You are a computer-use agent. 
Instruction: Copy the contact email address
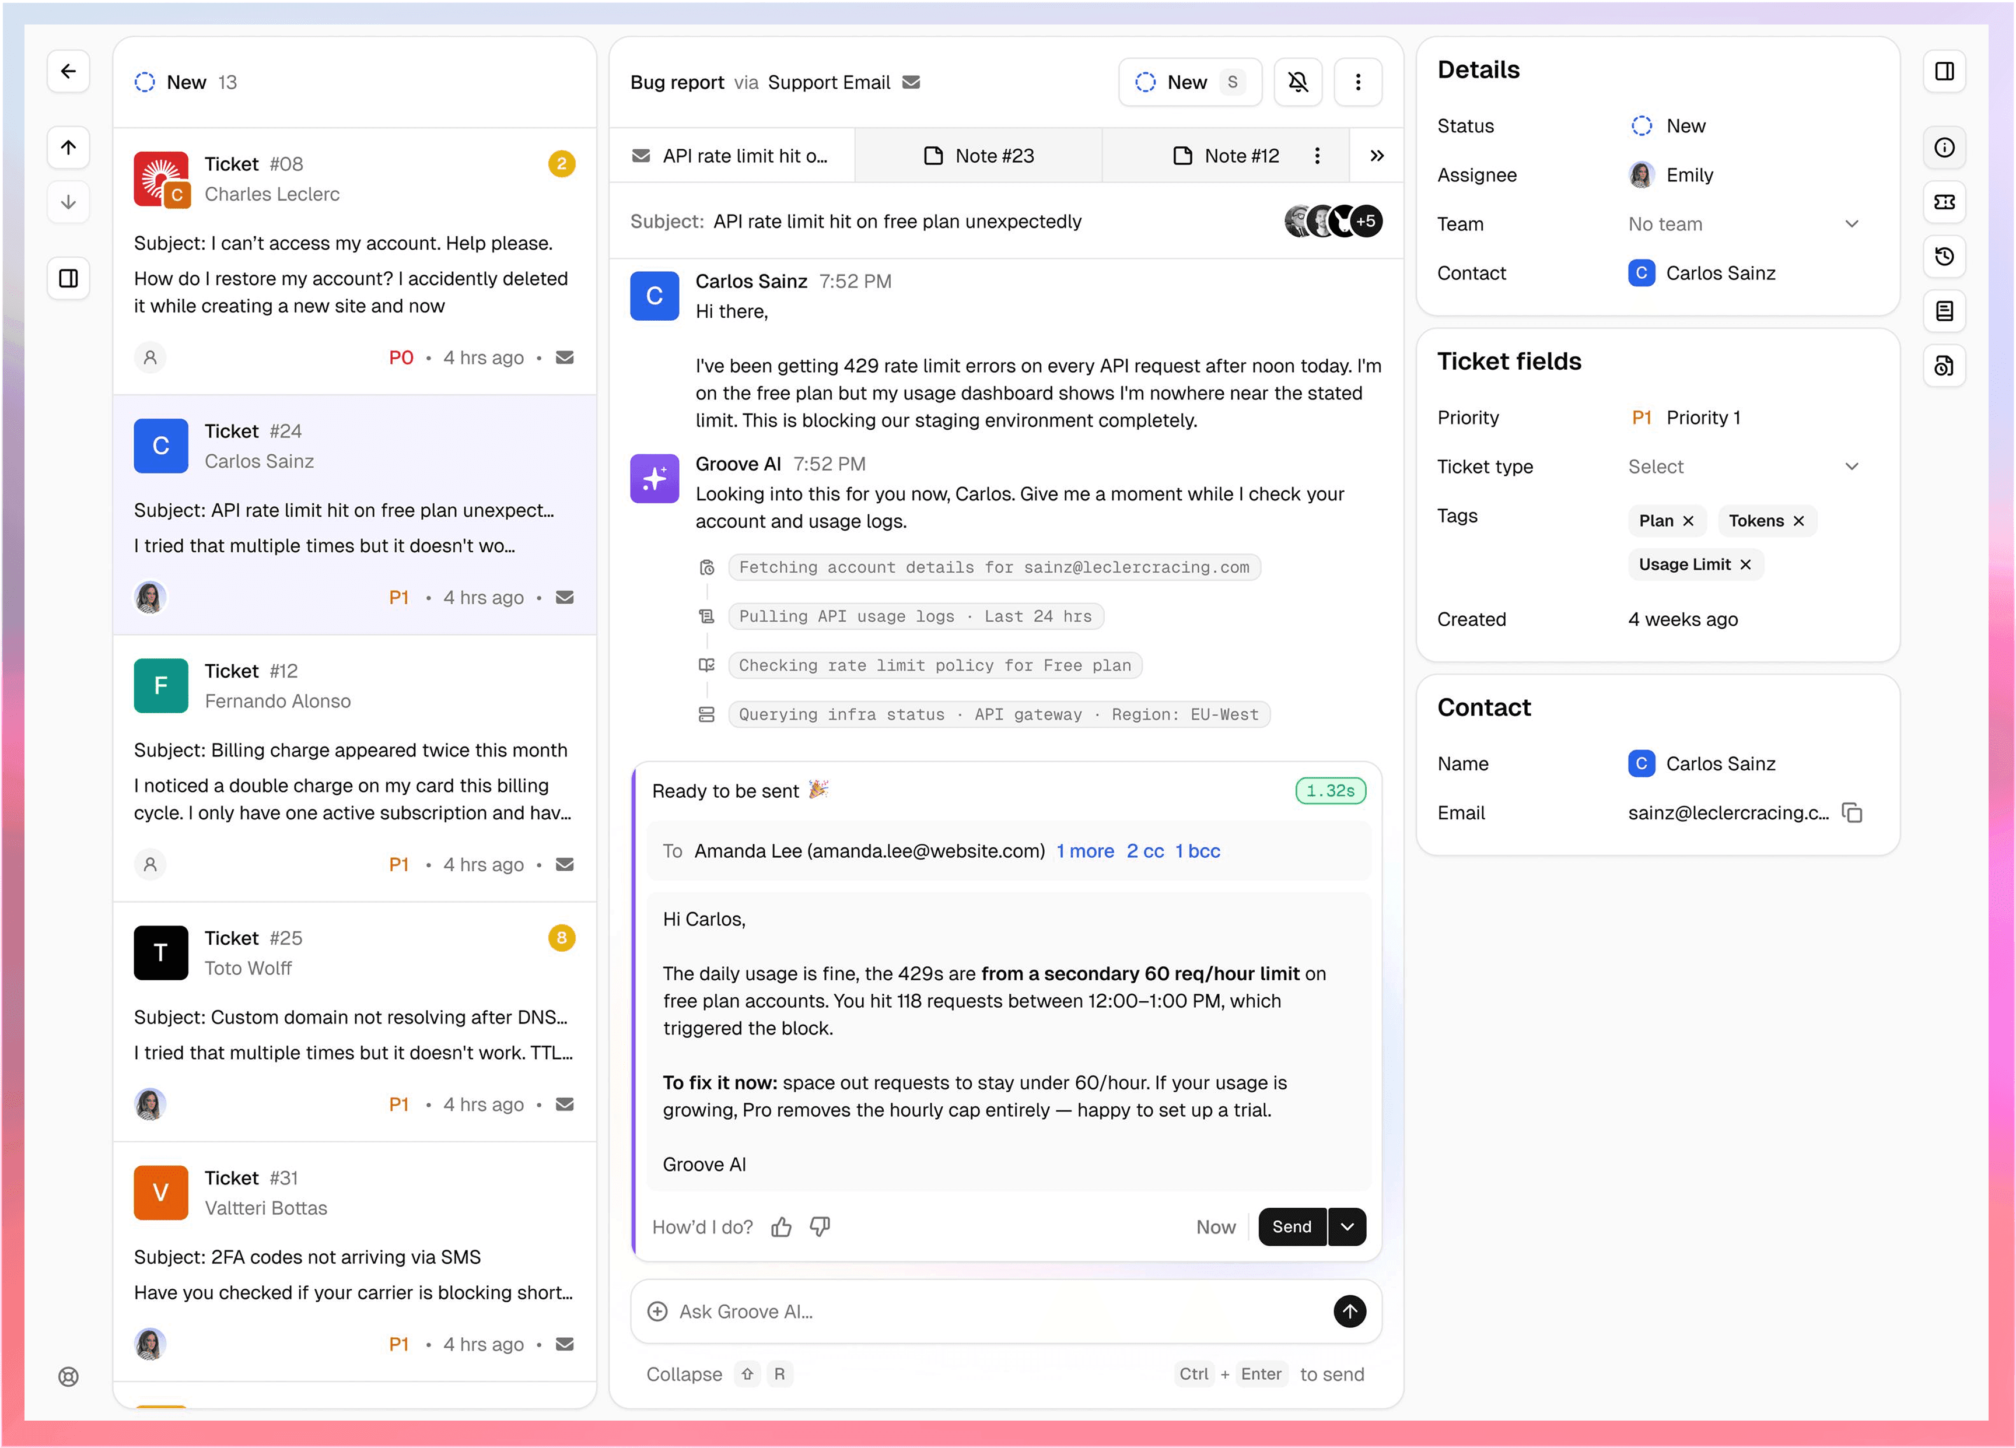[x=1853, y=812]
